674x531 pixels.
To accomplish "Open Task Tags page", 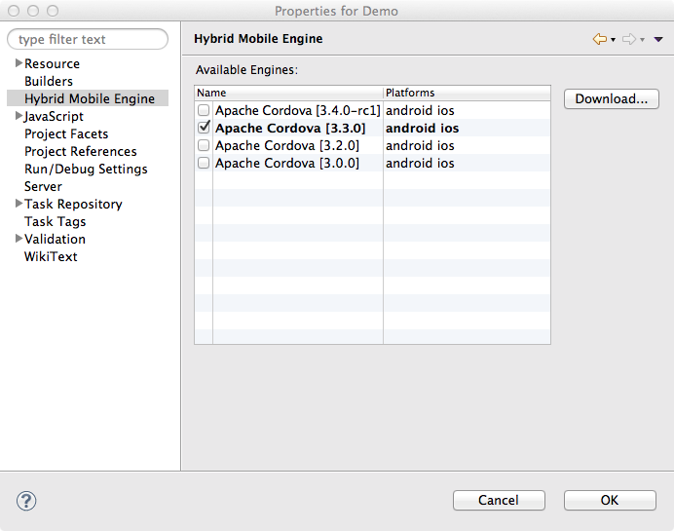I will point(55,221).
